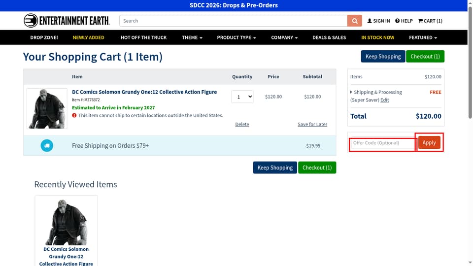Screen dimensions: 473x266
Task: Go to NEWLY ADDED menu item
Action: pyautogui.click(x=88, y=37)
